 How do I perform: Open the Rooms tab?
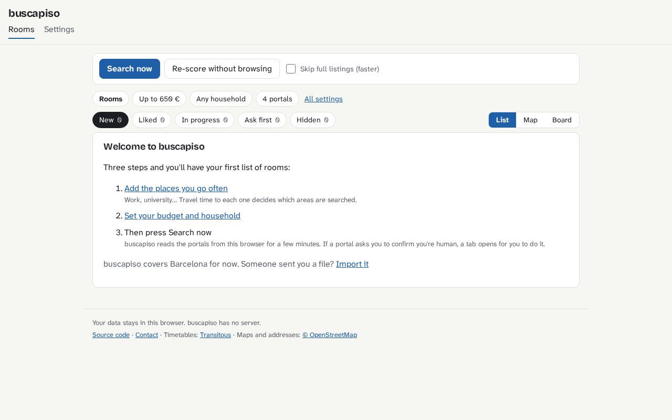point(22,29)
